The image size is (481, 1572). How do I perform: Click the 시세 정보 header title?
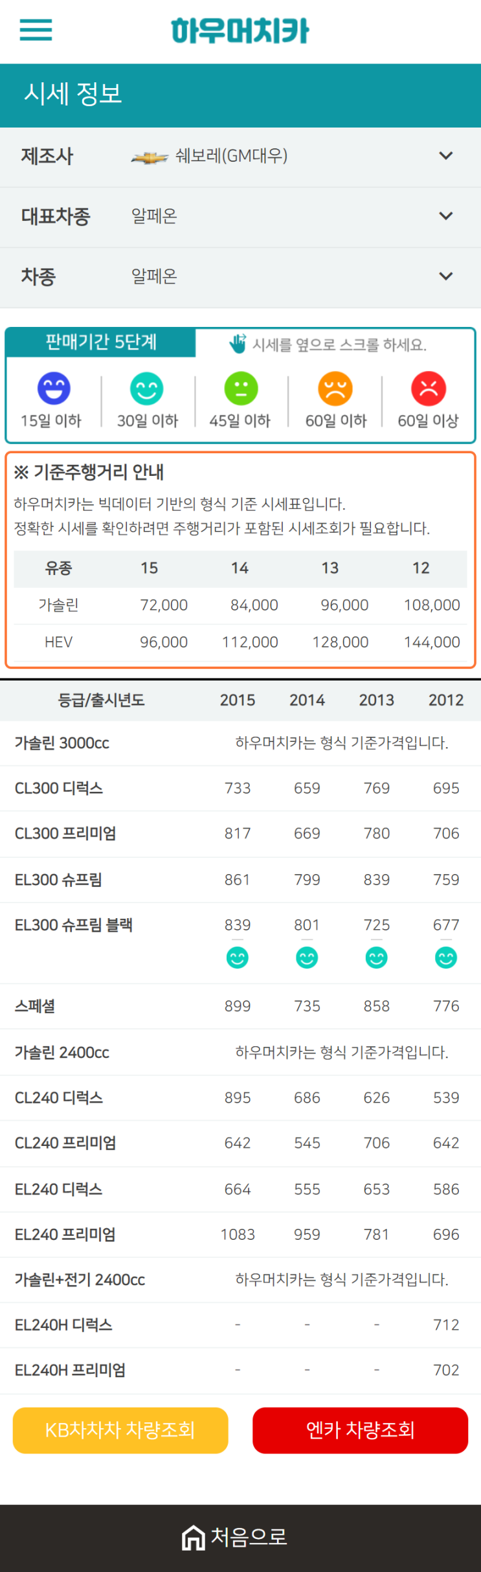[73, 94]
